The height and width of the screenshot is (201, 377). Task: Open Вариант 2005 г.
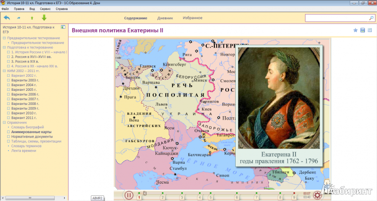click(24, 89)
